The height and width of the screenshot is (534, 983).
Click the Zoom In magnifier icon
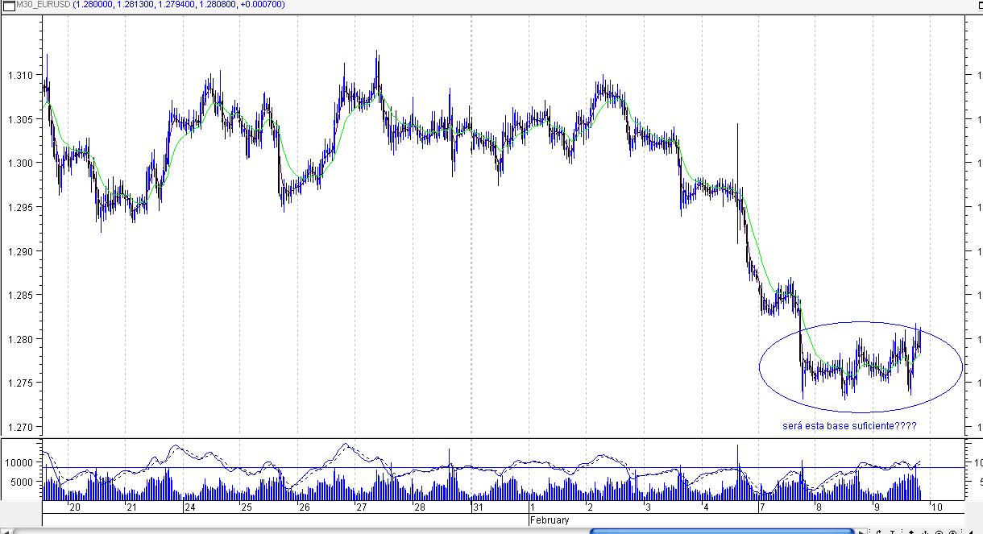953,532
